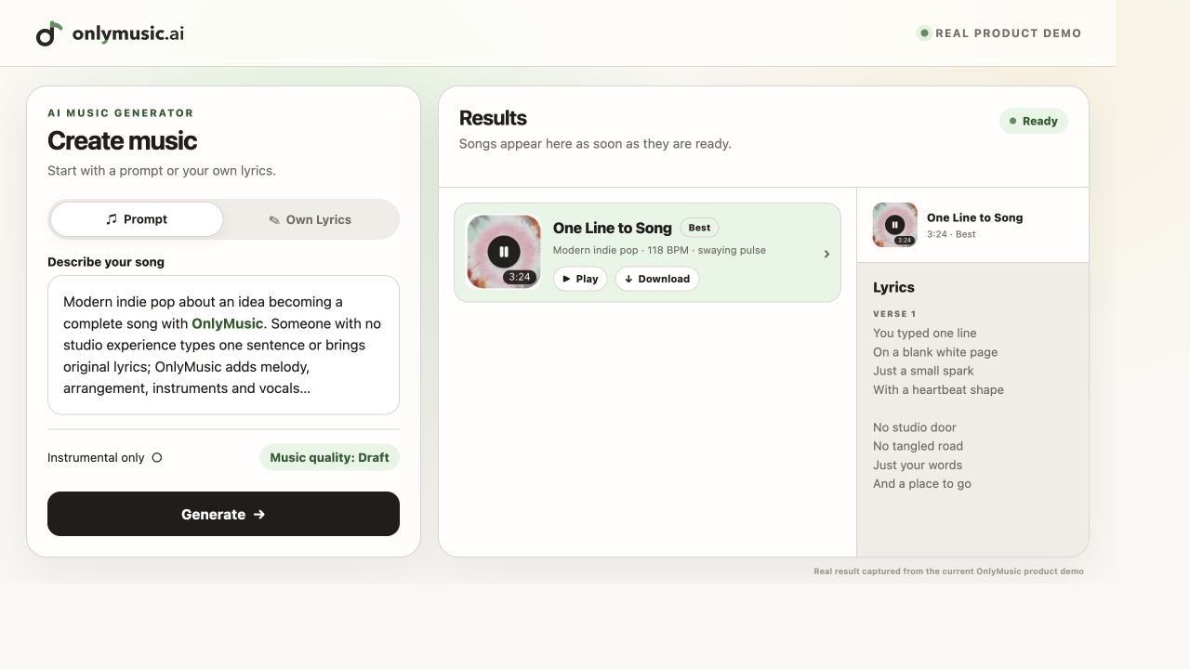Viewport: 1190px width, 669px height.
Task: Click the lyric line "On a blank white page"
Action: click(935, 352)
